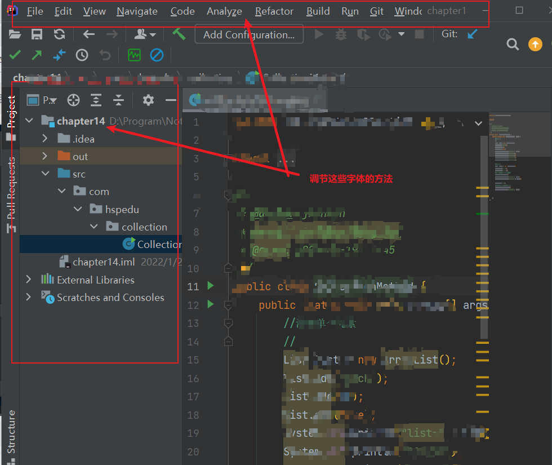Click the Synchronize refresh icon

tap(59, 34)
